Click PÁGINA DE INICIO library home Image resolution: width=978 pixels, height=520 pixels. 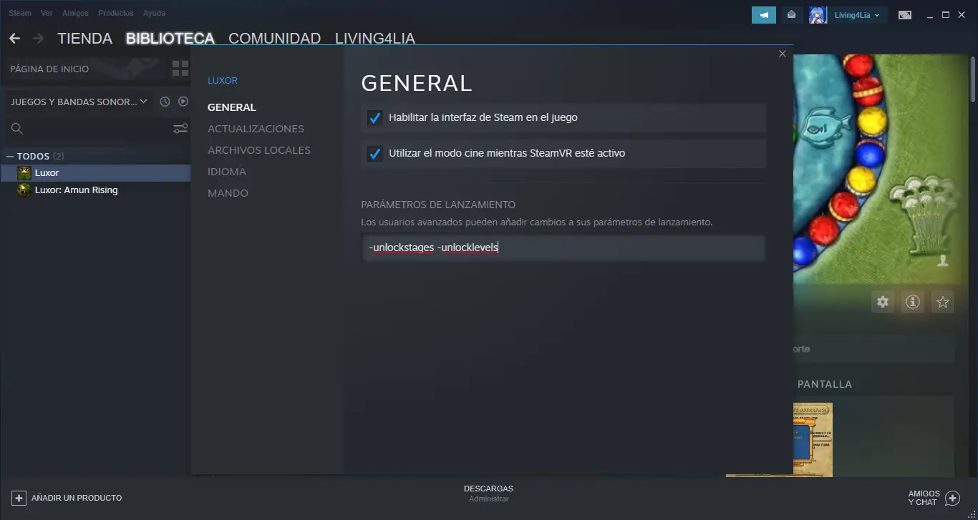click(x=49, y=69)
